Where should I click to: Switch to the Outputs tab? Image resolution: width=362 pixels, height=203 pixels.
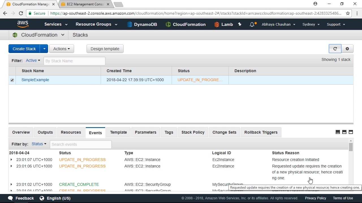point(45,132)
